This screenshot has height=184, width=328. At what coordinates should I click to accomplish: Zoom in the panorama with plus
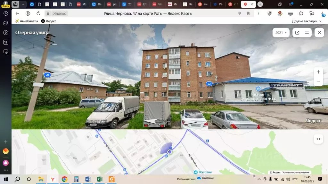[x=318, y=72]
